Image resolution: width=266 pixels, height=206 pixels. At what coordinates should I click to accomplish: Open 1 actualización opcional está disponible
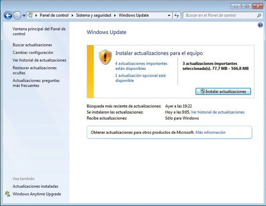pyautogui.click(x=140, y=78)
